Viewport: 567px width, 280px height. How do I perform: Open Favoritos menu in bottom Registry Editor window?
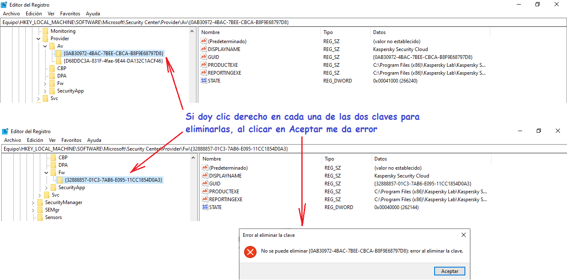click(x=71, y=140)
